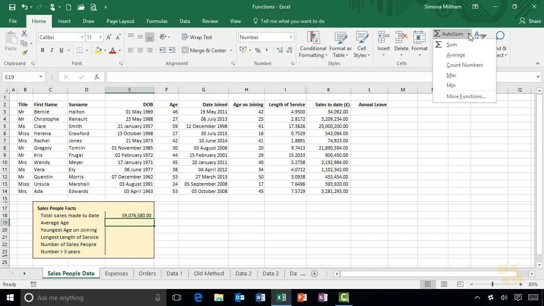Image resolution: width=544 pixels, height=306 pixels.
Task: Decrease font size with the smaller A icon
Action: (x=118, y=37)
